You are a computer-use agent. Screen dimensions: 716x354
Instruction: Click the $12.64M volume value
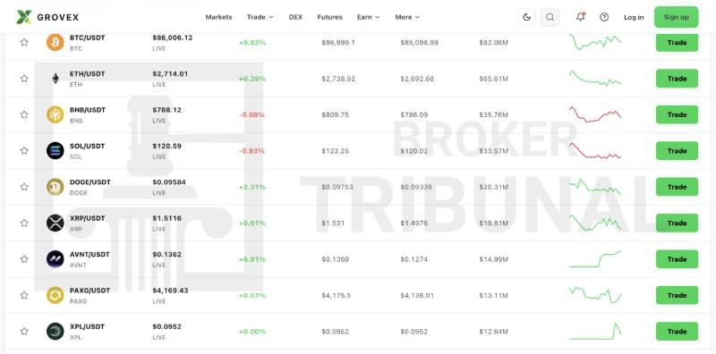point(494,332)
